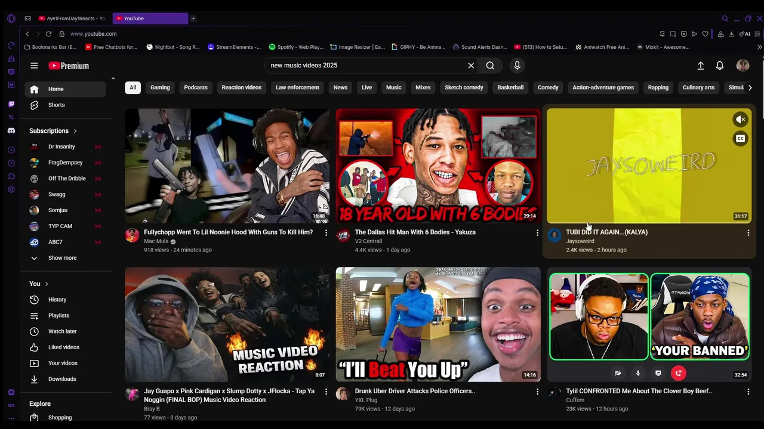This screenshot has width=764, height=429.
Task: Expand Subscriptions section arrow
Action: [x=75, y=131]
